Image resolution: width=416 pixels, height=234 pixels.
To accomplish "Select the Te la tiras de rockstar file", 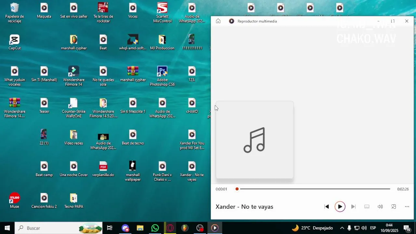I will tap(103, 13).
